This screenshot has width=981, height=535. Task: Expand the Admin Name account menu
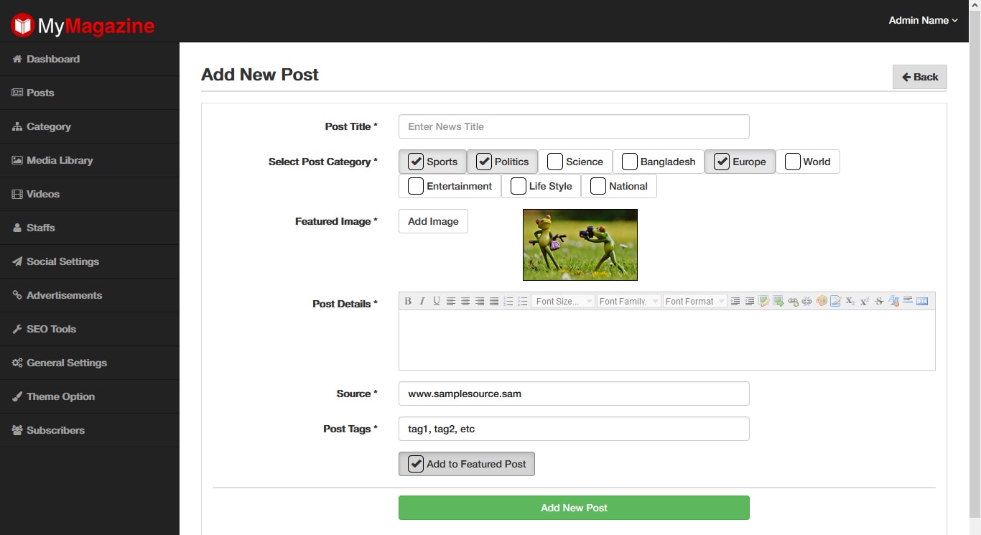click(x=922, y=20)
